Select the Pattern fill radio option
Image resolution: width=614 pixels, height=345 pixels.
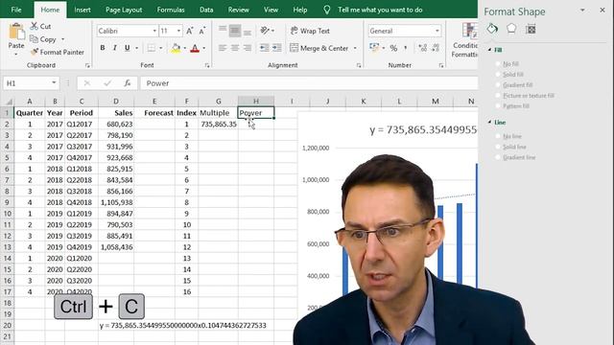[498, 106]
